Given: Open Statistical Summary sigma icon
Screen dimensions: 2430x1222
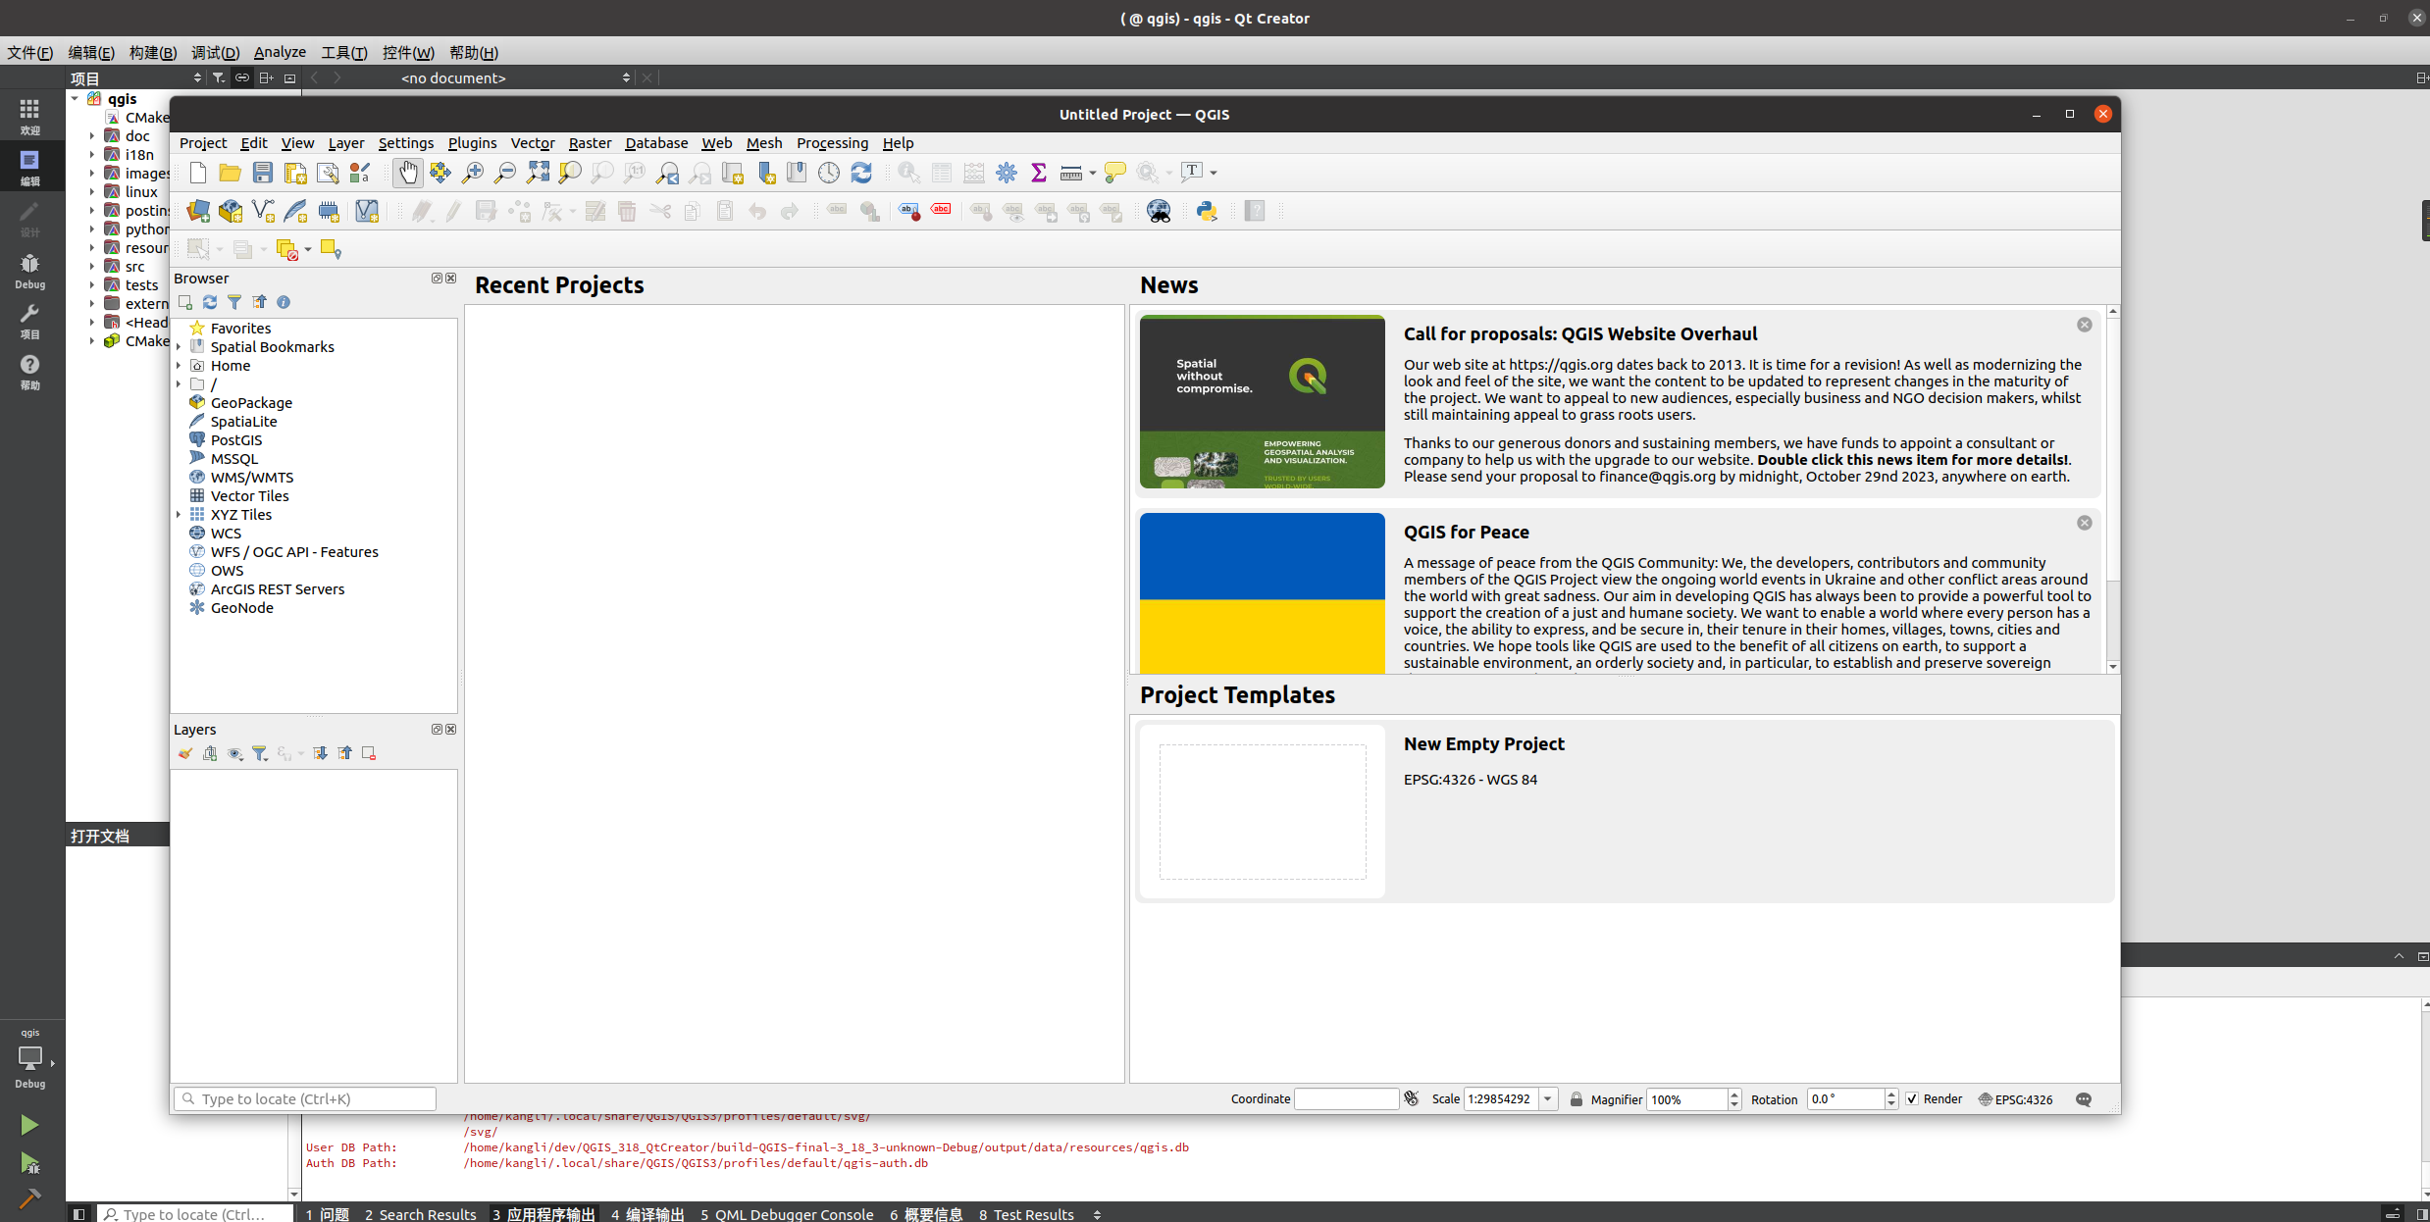Looking at the screenshot, I should pos(1039,173).
